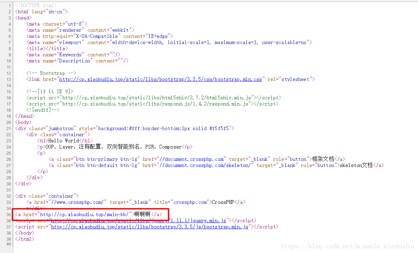Click the paragraph mentioning PSR, Composer
The height and width of the screenshot is (253, 418).
click(115, 147)
